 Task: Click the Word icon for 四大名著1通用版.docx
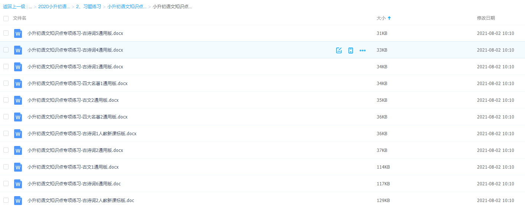tap(18, 84)
